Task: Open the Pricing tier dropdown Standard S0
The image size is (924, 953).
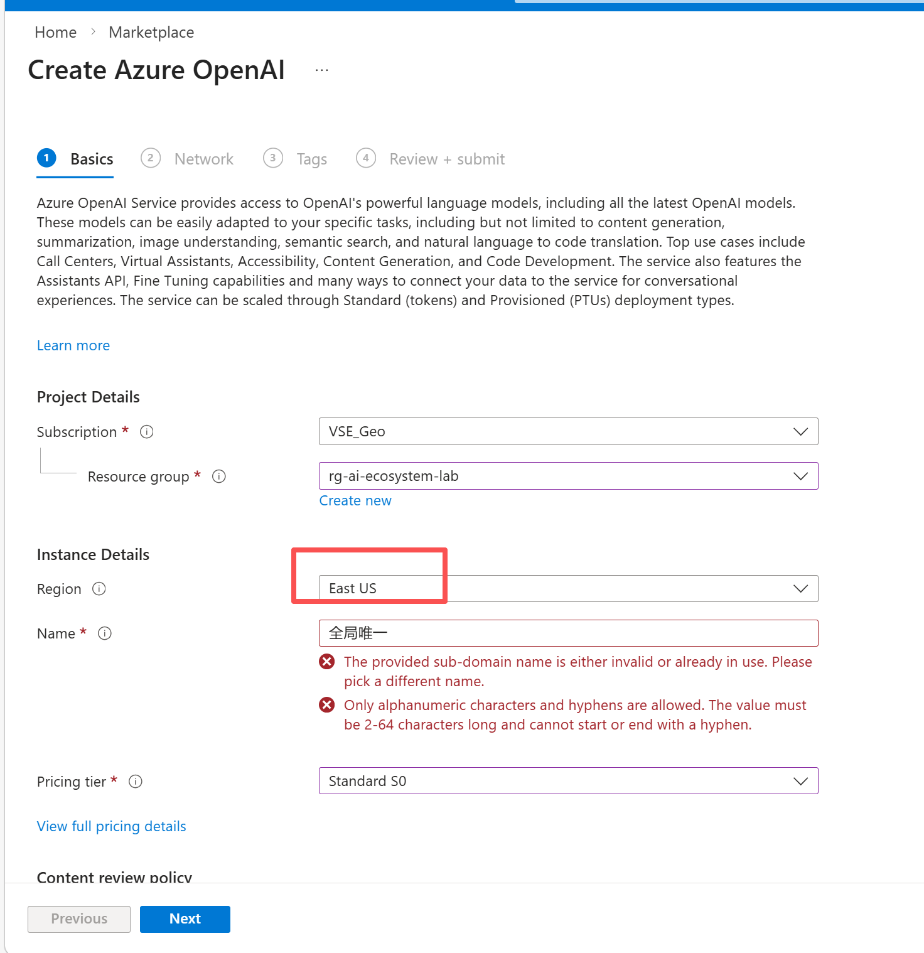Action: pyautogui.click(x=569, y=780)
